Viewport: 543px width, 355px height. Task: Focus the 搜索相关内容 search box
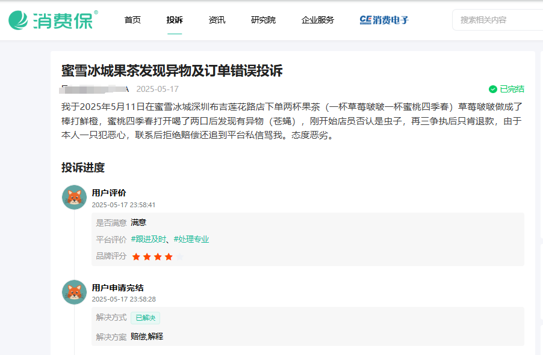point(498,20)
